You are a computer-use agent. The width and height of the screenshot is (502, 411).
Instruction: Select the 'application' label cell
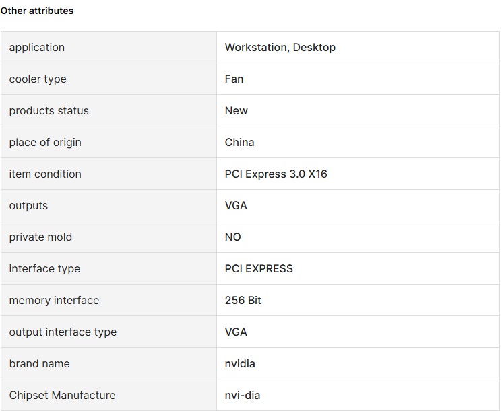coord(37,47)
